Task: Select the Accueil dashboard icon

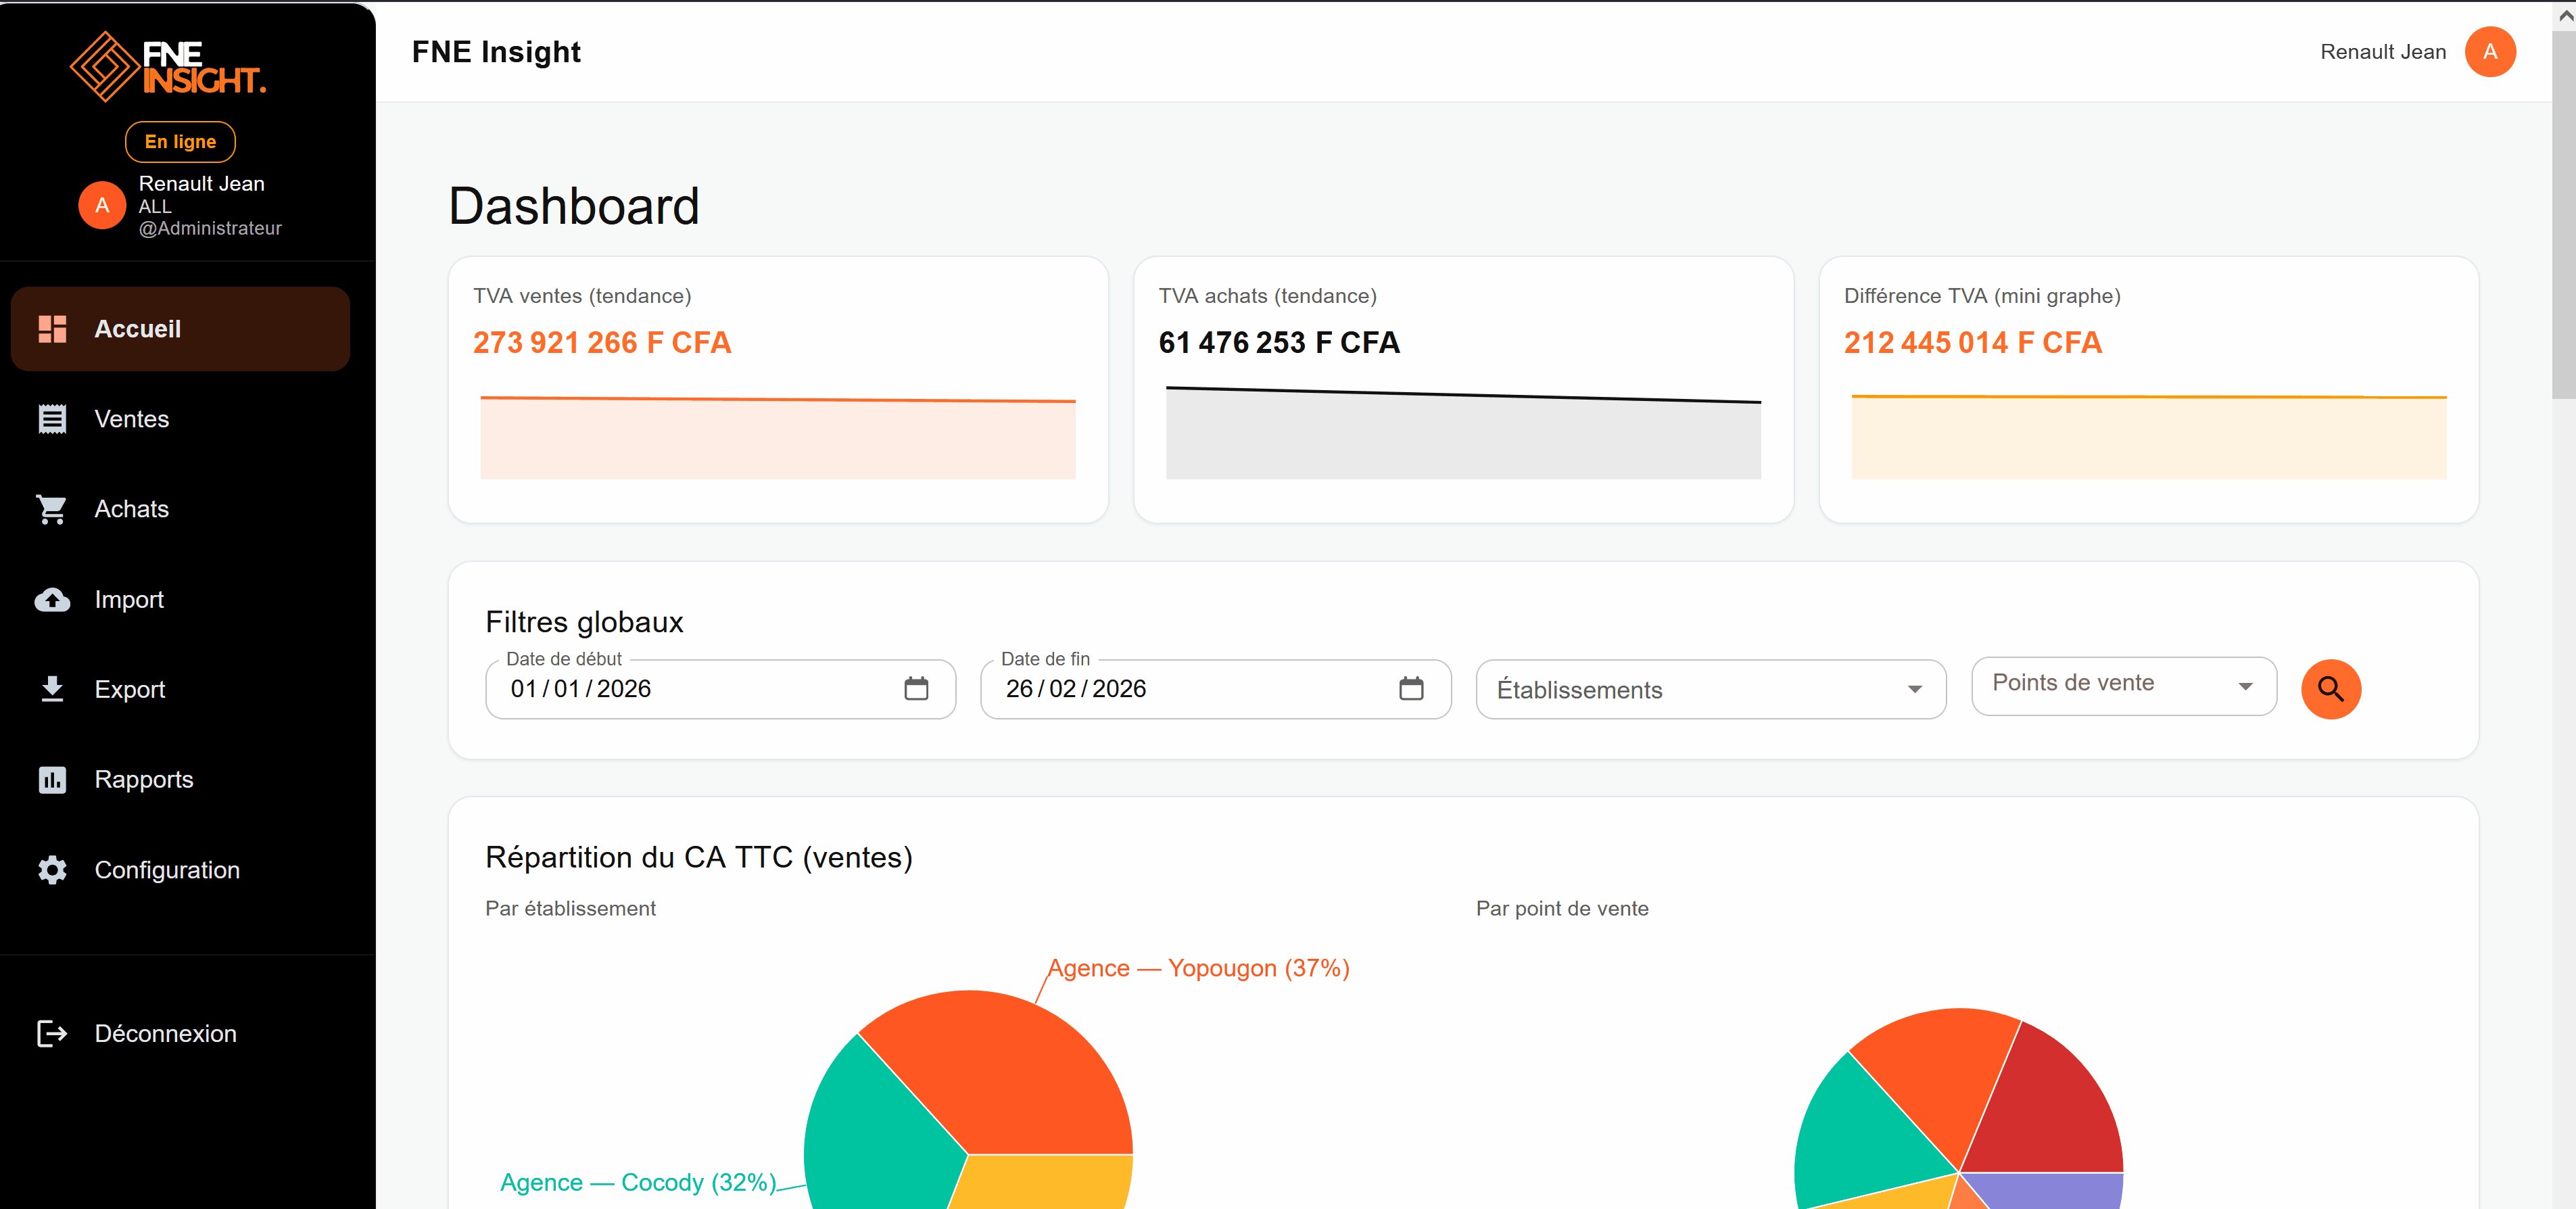Action: click(52, 328)
